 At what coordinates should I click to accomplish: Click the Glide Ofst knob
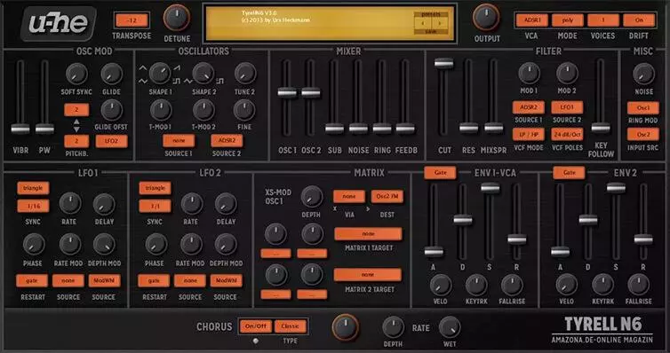point(112,110)
